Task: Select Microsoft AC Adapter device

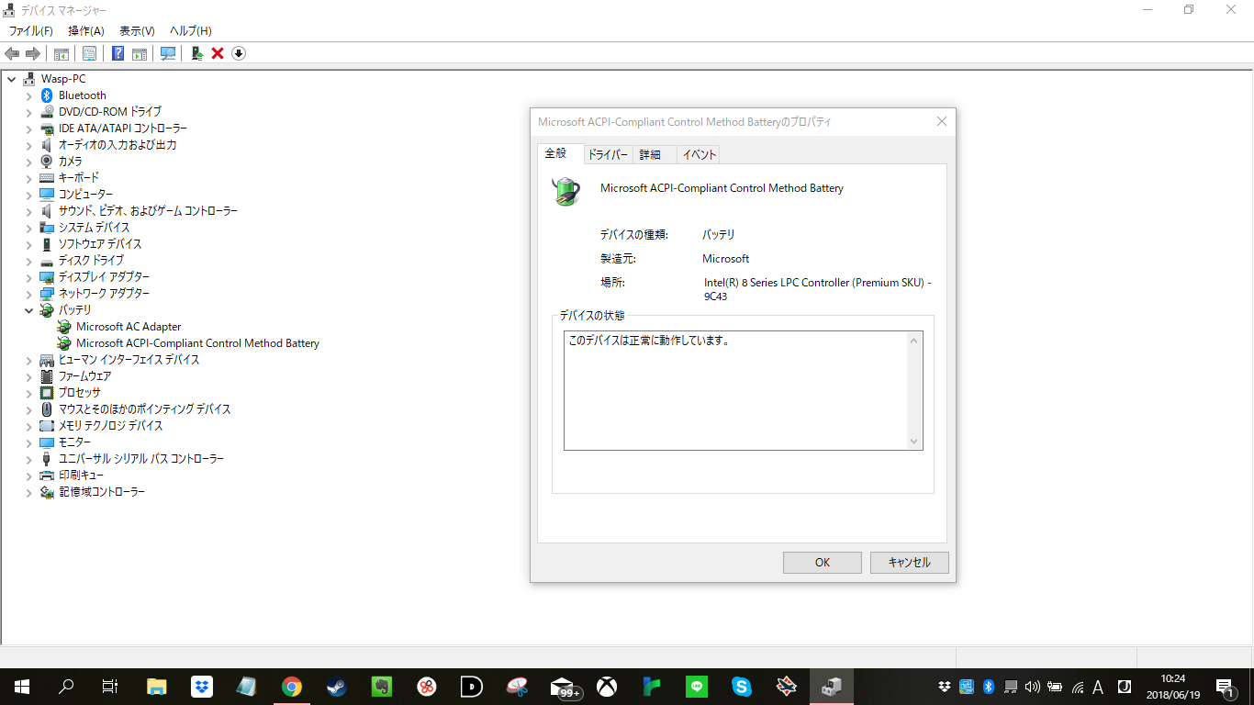Action: (129, 327)
